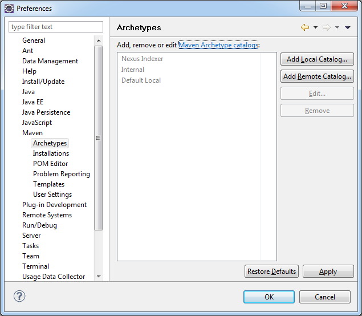Open Java Persistence preferences

[x=46, y=112]
